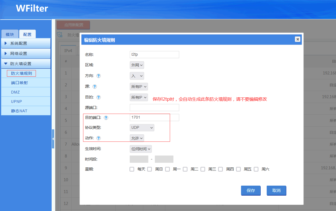Open 端口映射 in the sidebar
The width and height of the screenshot is (336, 211).
coord(19,83)
